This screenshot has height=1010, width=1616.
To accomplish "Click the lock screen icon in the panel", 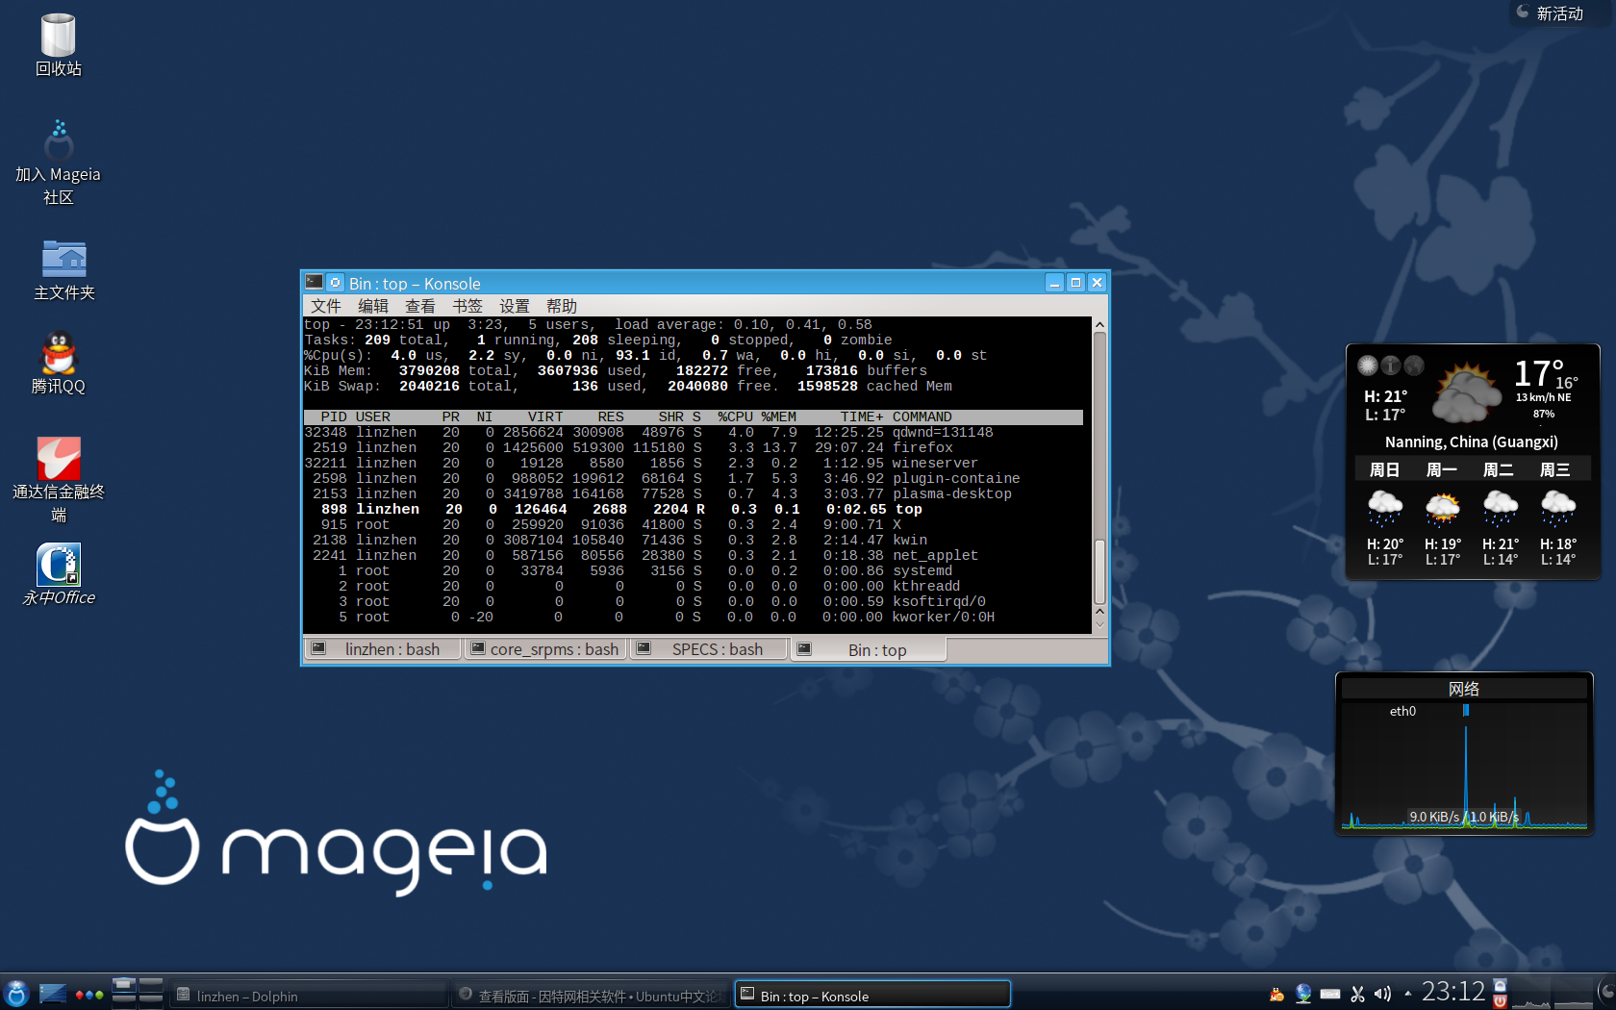I will coord(1500,985).
